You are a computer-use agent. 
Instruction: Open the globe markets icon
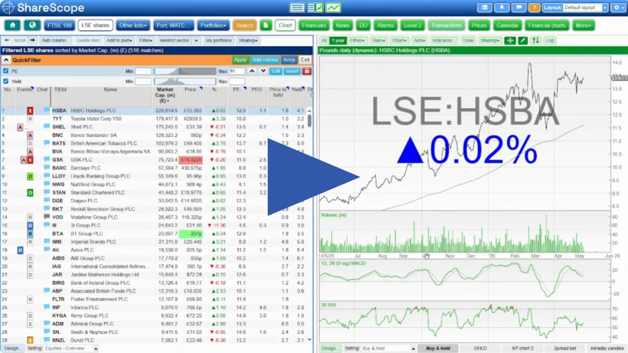[32, 25]
